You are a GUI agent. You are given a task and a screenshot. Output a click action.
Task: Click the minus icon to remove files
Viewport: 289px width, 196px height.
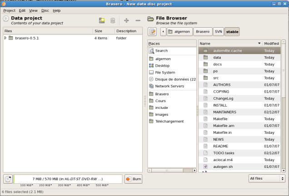138,20
